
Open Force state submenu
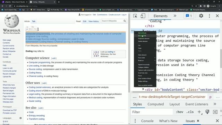pos(145,58)
